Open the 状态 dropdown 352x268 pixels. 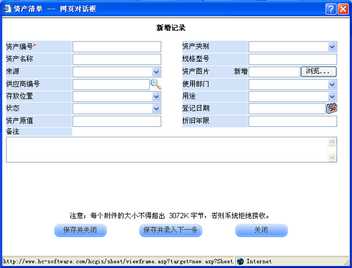pyautogui.click(x=157, y=109)
